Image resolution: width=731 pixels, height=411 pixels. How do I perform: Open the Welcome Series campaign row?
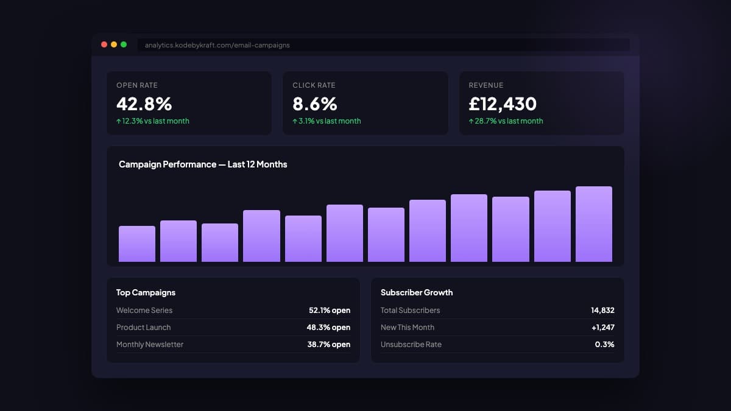pyautogui.click(x=233, y=311)
